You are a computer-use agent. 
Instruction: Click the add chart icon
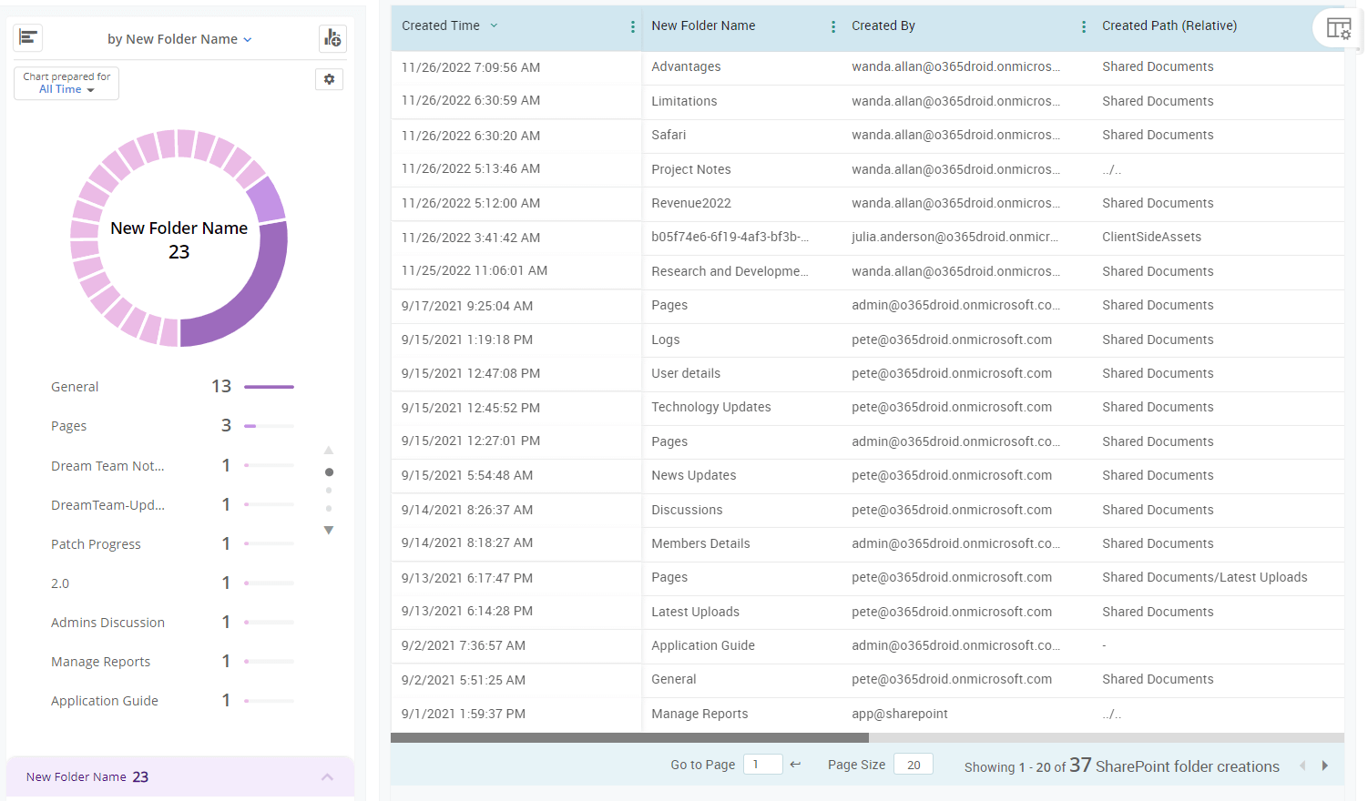(332, 38)
